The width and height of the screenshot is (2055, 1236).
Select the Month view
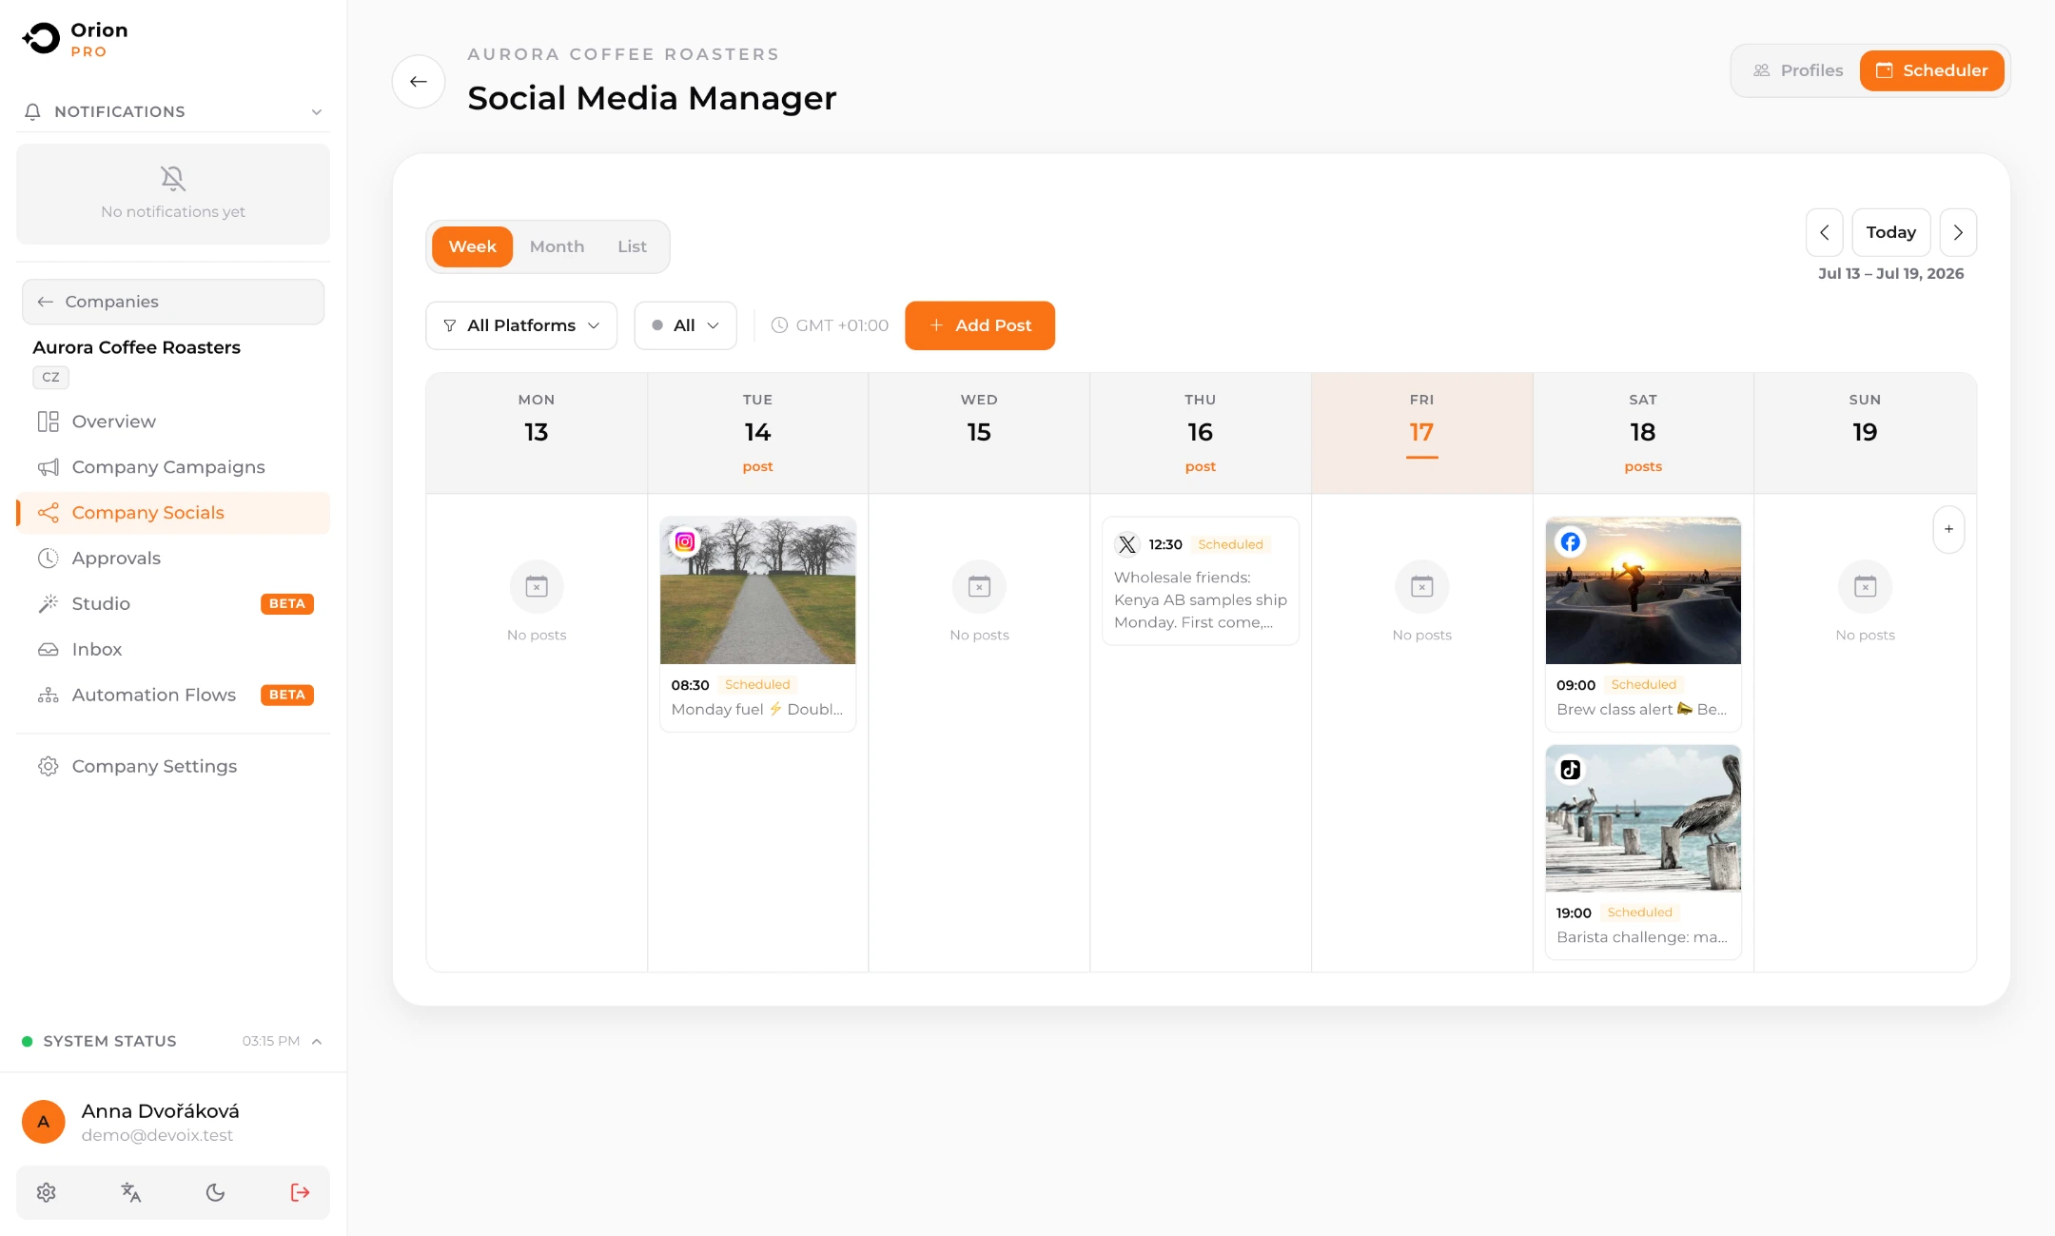point(557,246)
